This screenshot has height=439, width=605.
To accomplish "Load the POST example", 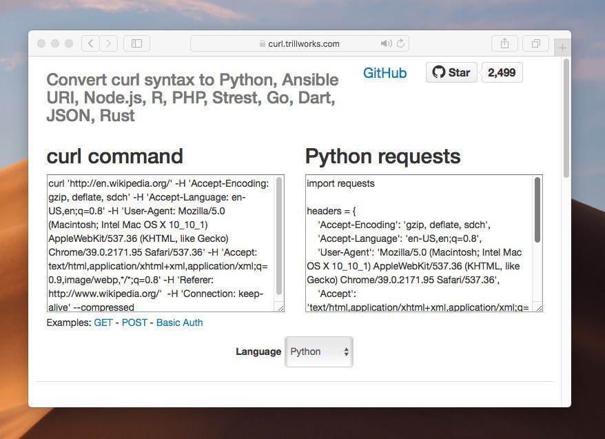I will click(134, 323).
